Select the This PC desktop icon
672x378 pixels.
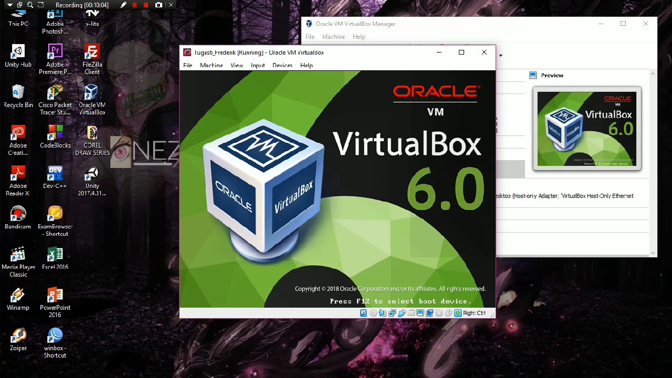pyautogui.click(x=18, y=18)
